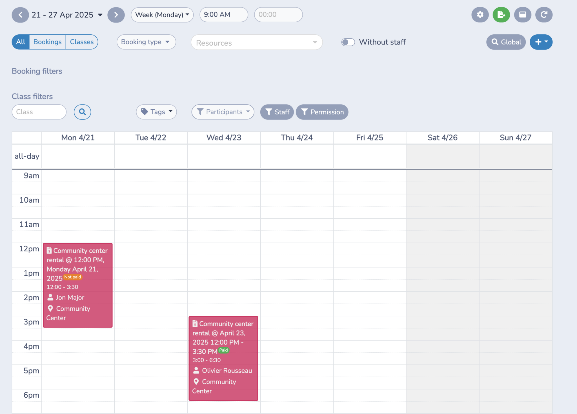Refresh the calendar
The height and width of the screenshot is (414, 577).
click(544, 15)
